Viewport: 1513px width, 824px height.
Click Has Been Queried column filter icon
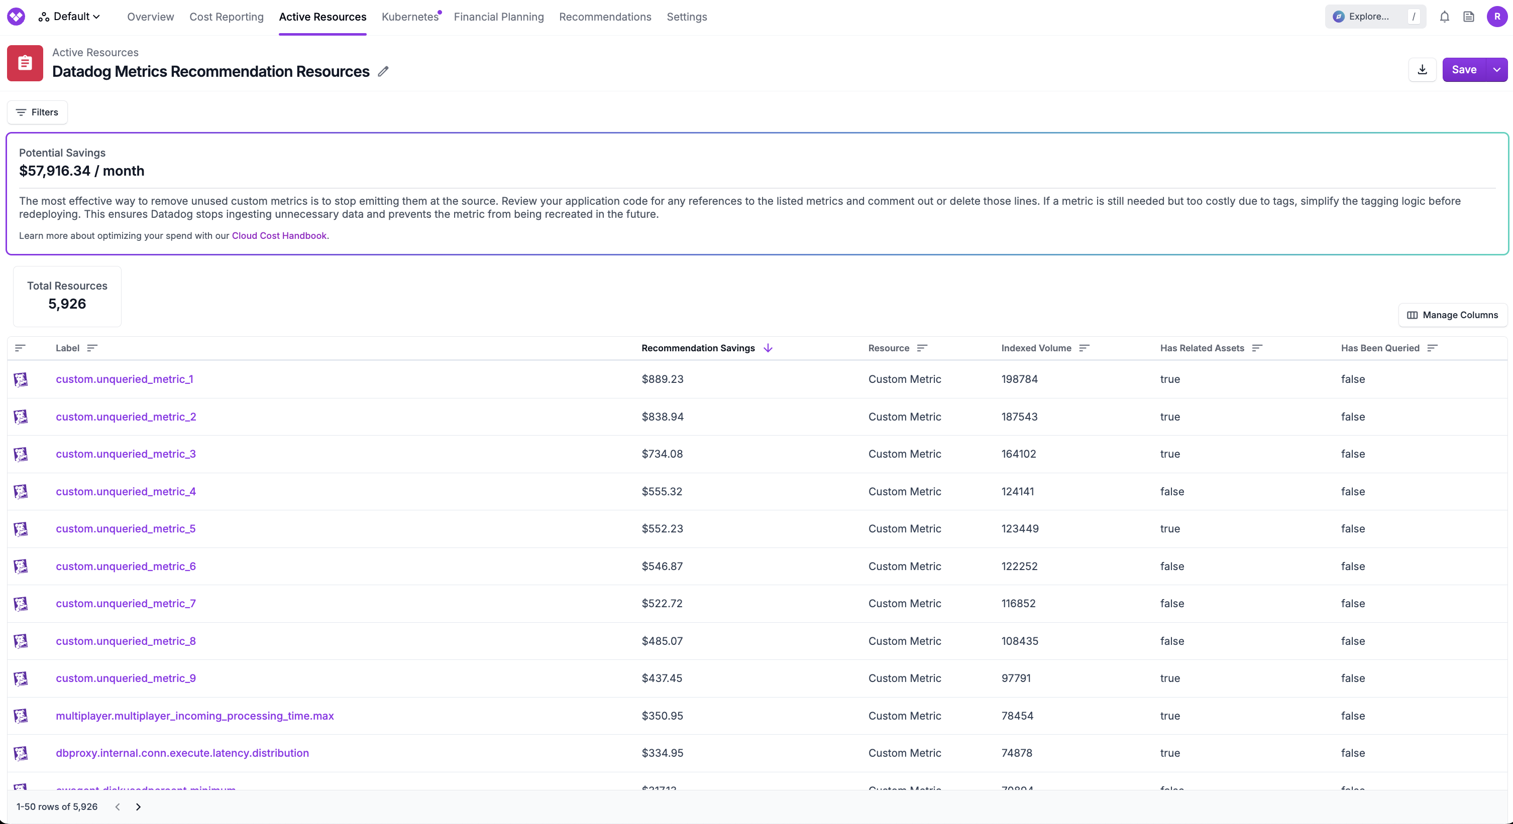click(1432, 348)
